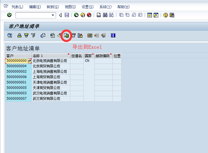Click the blue Information icon
This screenshot has height=153, width=208.
point(113,35)
